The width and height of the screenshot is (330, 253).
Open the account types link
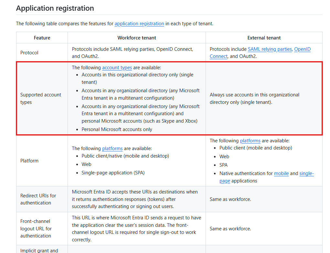click(117, 68)
